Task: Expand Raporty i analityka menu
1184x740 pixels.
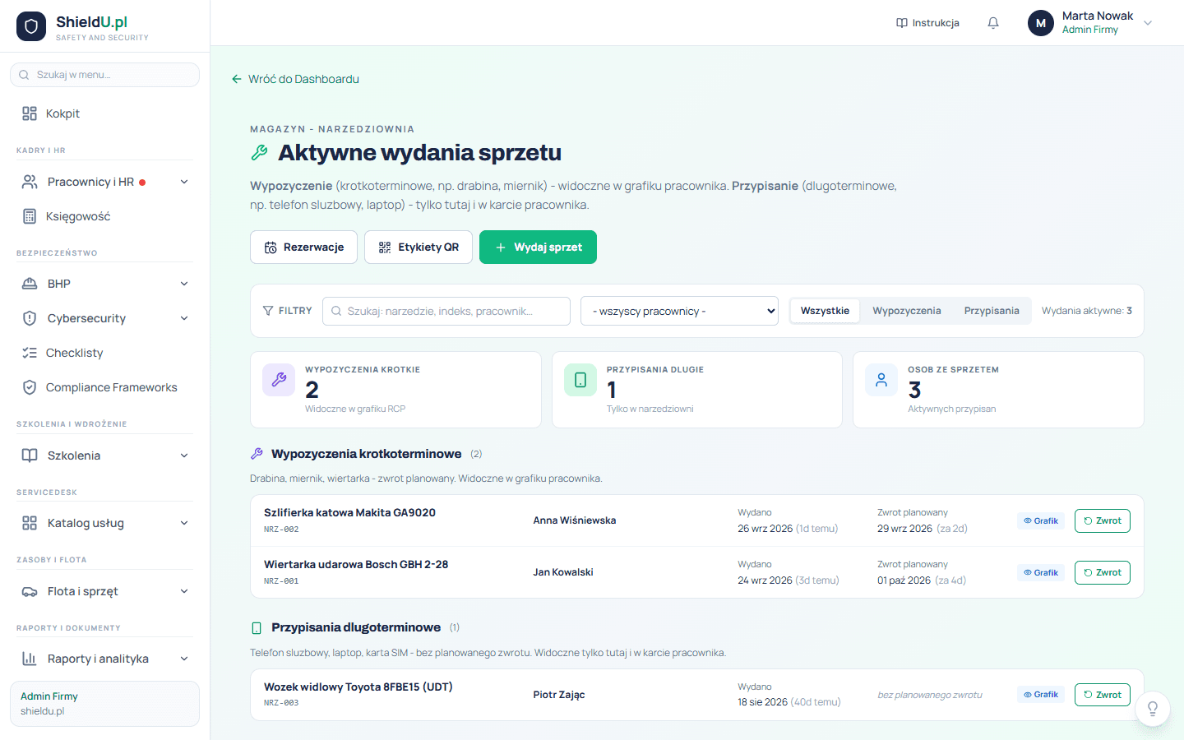Action: 104,659
